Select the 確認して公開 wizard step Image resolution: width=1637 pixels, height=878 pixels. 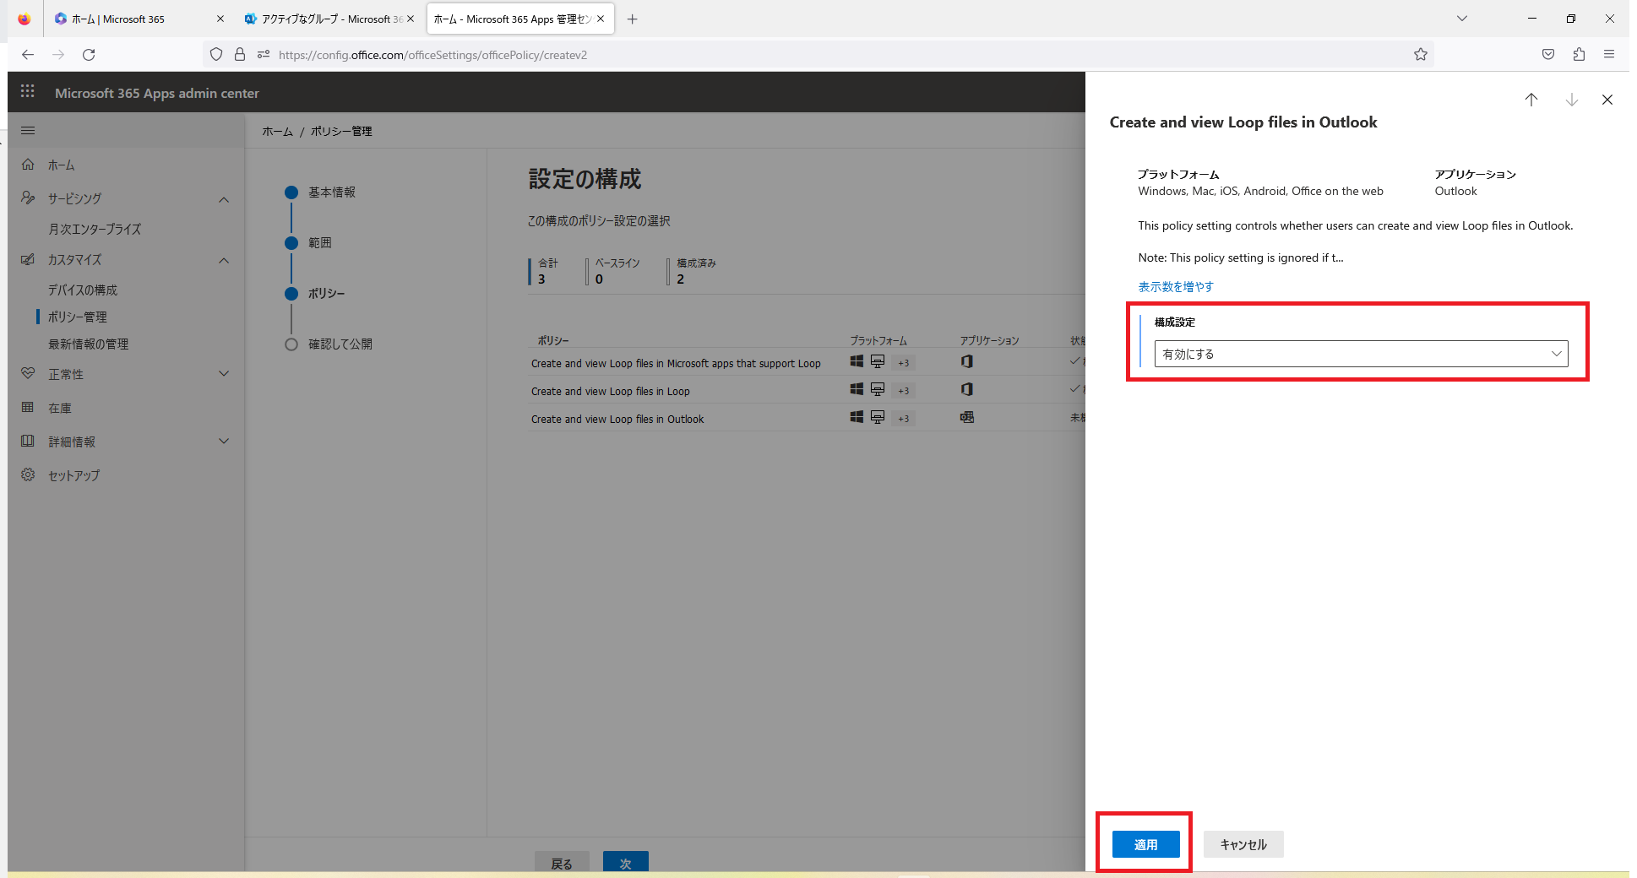click(x=329, y=344)
